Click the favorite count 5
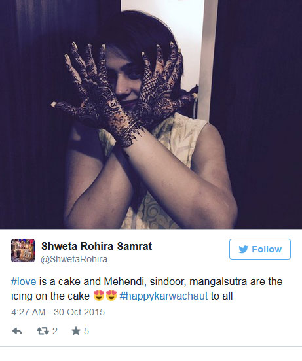This screenshot has width=302, height=361. point(86,331)
